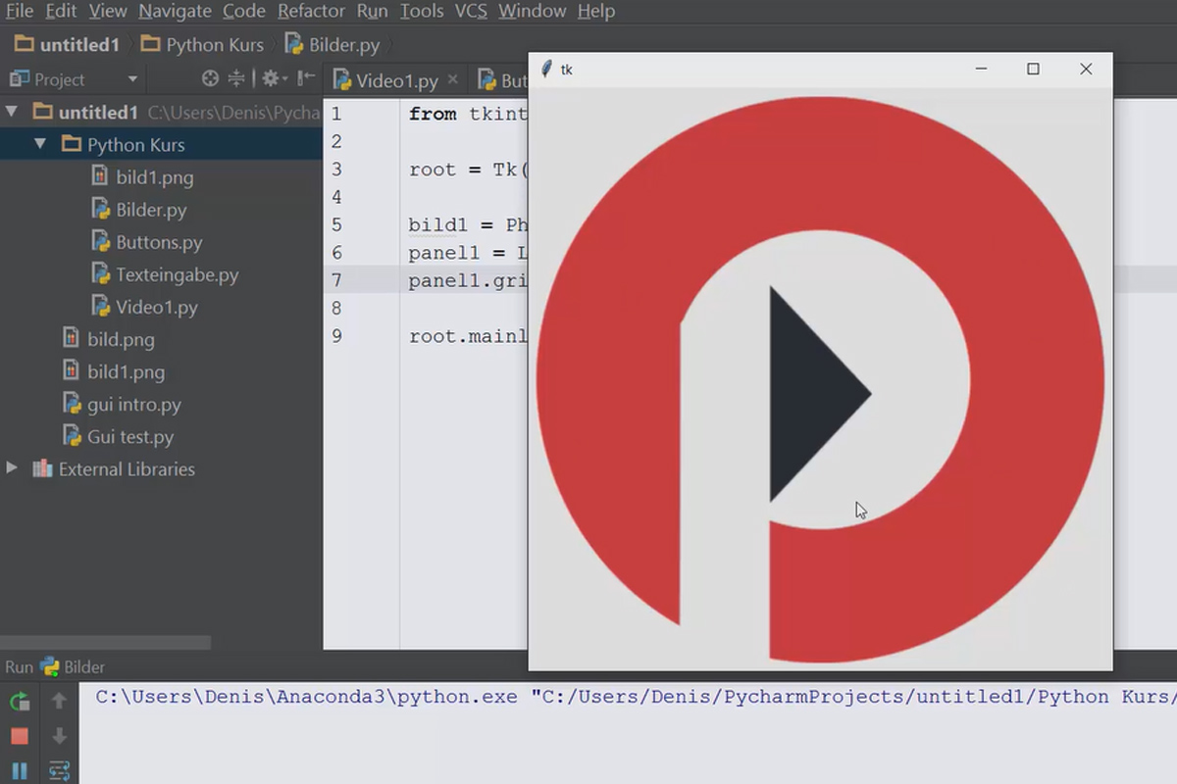Click line number 1 in the gutter
This screenshot has height=784, width=1177.
[336, 114]
